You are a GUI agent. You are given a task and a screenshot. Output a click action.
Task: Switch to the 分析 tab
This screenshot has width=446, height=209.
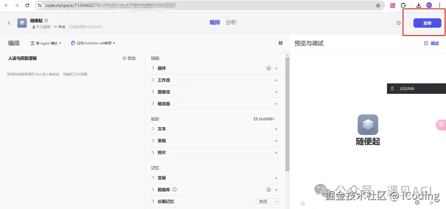(231, 23)
